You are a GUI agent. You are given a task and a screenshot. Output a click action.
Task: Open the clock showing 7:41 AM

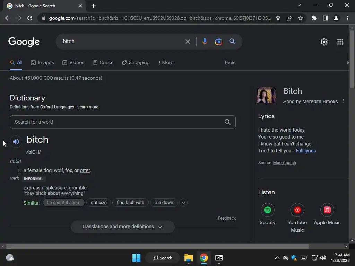(340, 258)
